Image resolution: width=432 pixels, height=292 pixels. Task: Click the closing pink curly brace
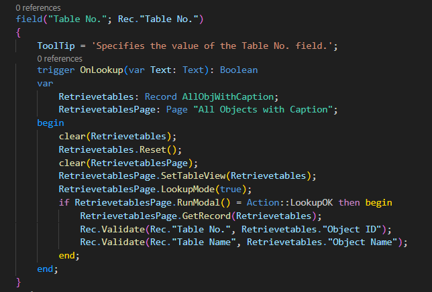[18, 282]
